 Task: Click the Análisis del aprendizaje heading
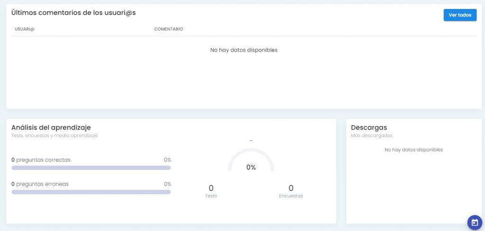click(x=51, y=128)
